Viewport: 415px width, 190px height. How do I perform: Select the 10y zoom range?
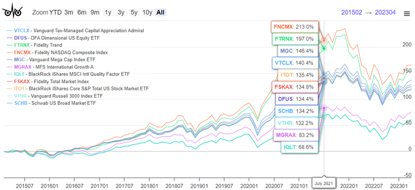[147, 13]
